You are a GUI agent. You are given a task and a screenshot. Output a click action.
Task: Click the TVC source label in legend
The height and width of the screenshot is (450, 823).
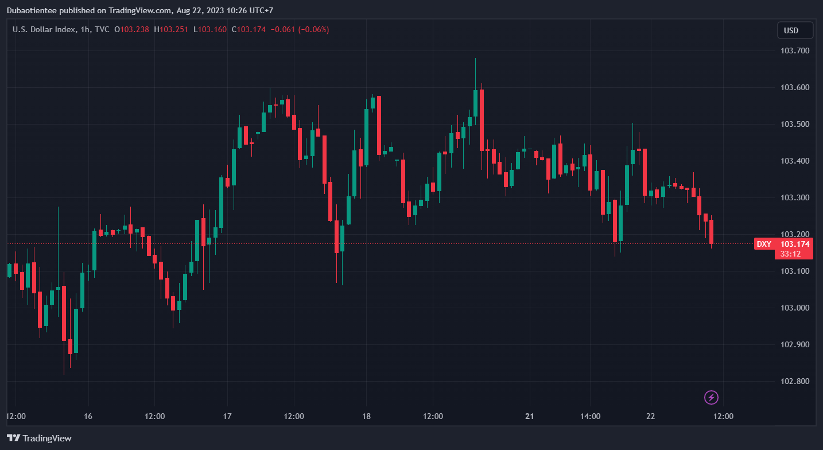[102, 29]
